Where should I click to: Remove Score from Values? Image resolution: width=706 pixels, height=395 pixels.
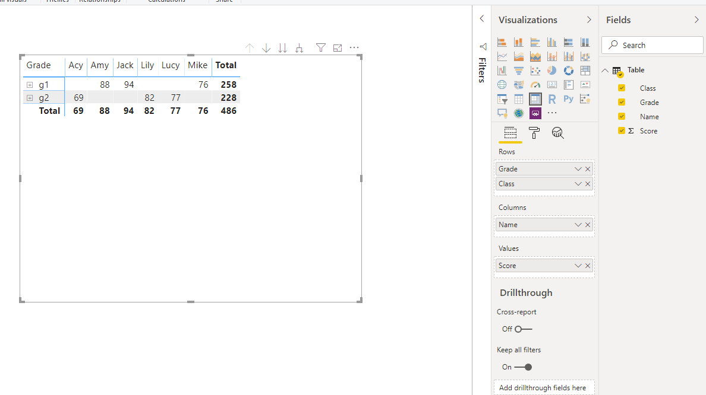pyautogui.click(x=588, y=266)
